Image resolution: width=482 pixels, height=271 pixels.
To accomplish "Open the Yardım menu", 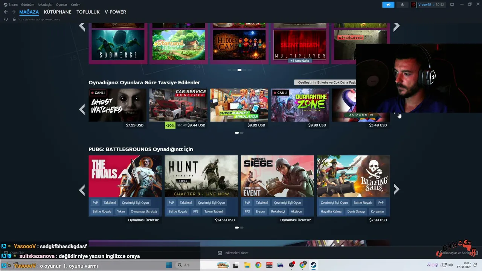I will pos(75,5).
